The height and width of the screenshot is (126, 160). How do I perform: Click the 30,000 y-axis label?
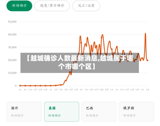12,47
